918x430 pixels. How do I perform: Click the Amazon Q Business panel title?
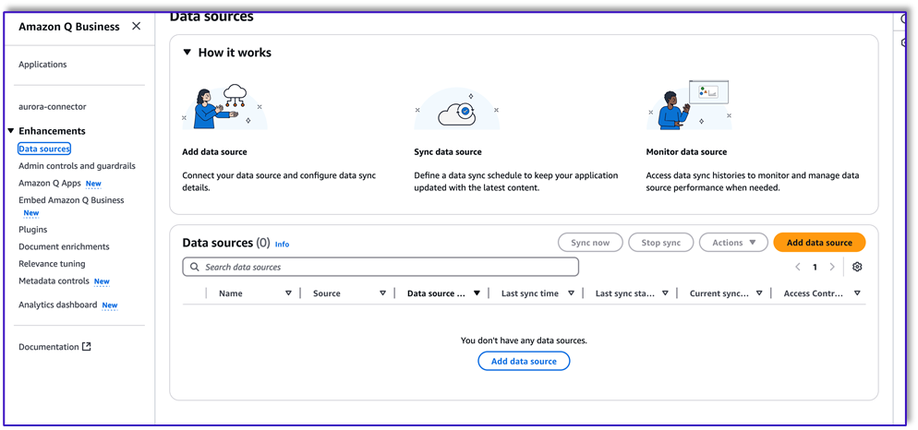click(69, 27)
